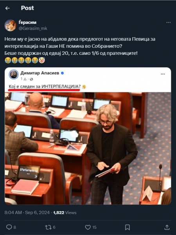This screenshot has width=176, height=235.
Task: View the 1,822 Views count
Action: click(x=65, y=213)
